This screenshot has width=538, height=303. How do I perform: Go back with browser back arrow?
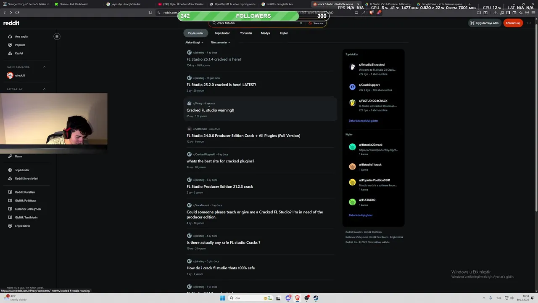pyautogui.click(x=5, y=13)
